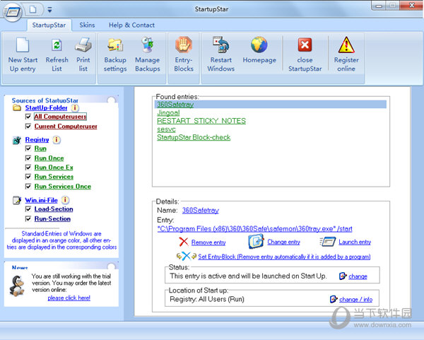Switch to the StartupStar ribbon tab
424x340 pixels.
click(x=49, y=25)
